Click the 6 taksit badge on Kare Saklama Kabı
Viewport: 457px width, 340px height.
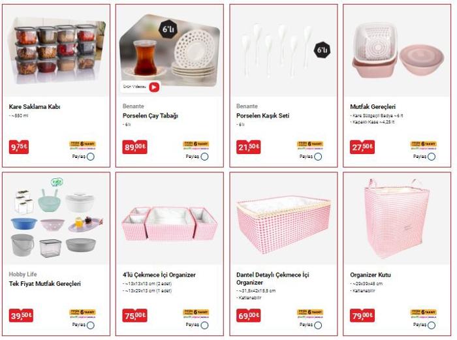82,145
